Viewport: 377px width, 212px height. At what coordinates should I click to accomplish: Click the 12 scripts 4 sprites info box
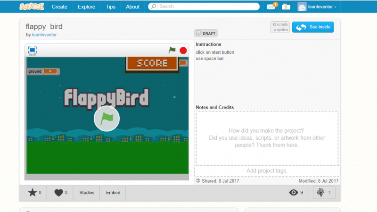click(280, 27)
